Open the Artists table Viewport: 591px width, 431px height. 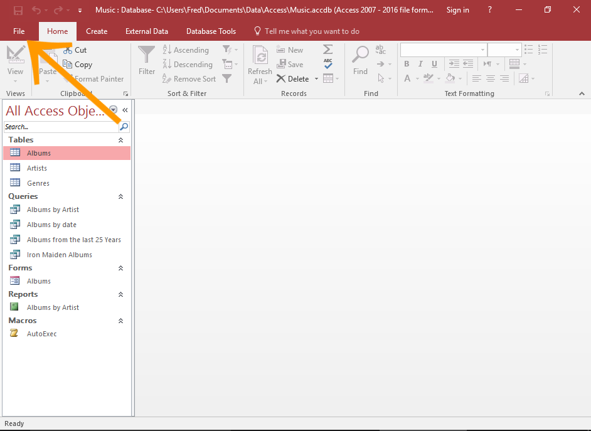click(x=67, y=168)
